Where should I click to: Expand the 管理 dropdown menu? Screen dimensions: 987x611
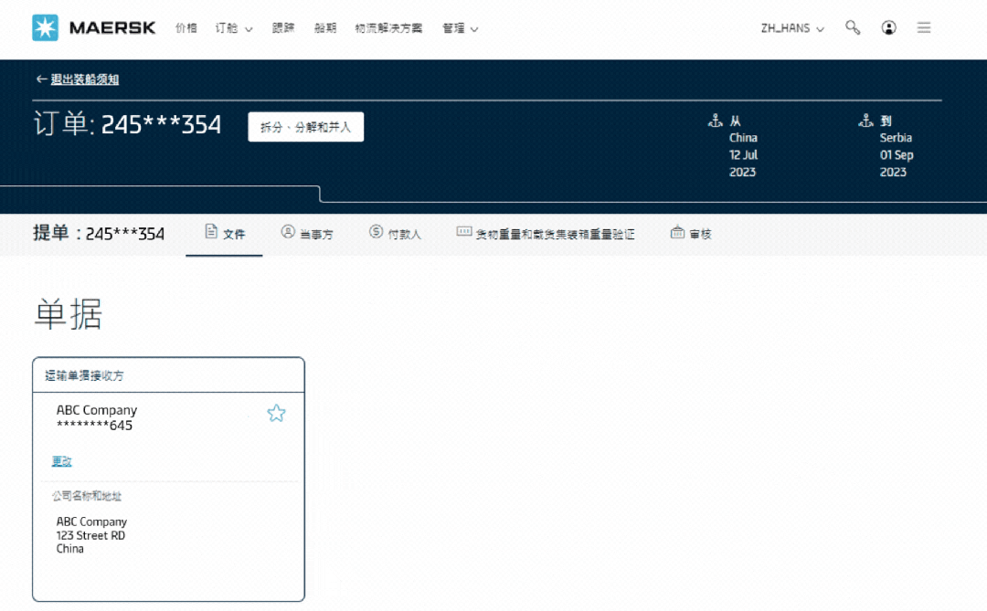pos(460,28)
